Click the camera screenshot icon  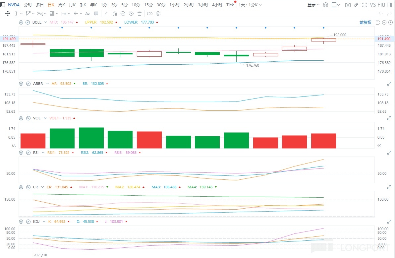tap(348, 5)
